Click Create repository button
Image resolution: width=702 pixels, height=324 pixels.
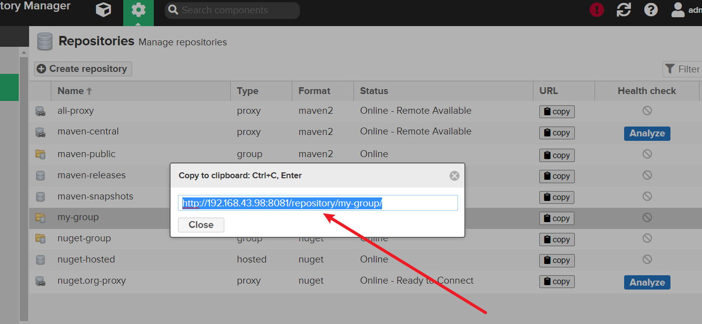83,69
